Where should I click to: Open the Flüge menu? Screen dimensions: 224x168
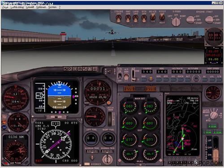(x=5, y=7)
